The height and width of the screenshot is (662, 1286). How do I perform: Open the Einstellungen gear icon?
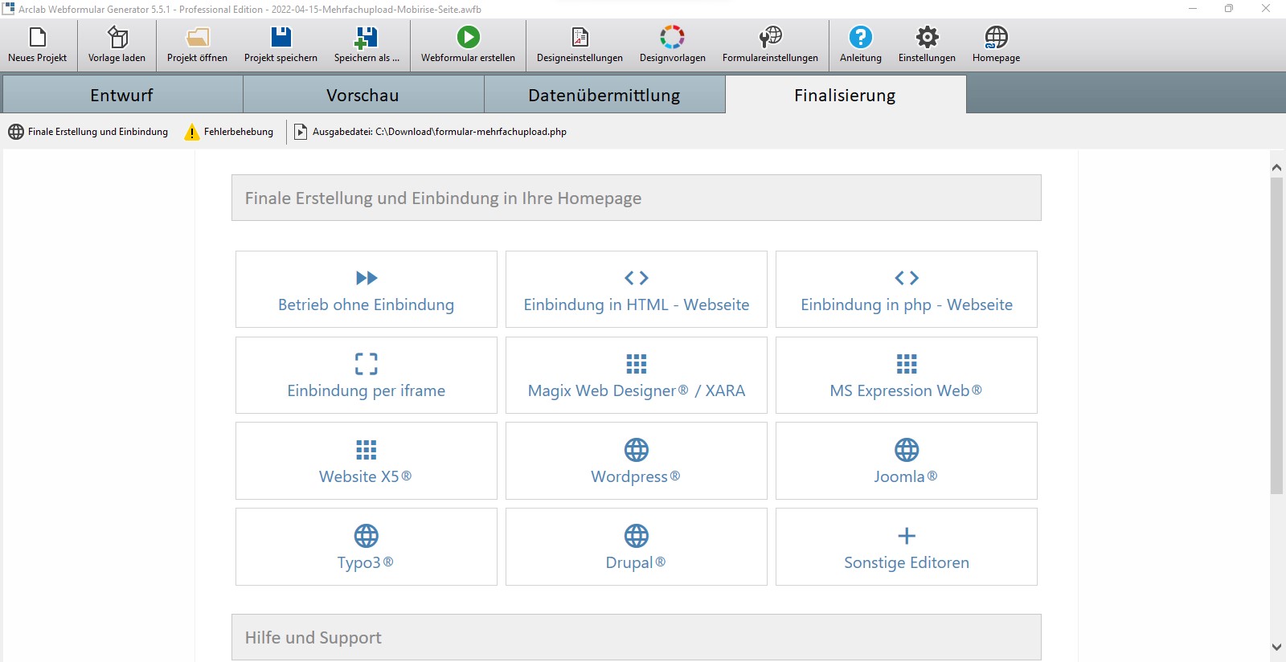click(927, 38)
